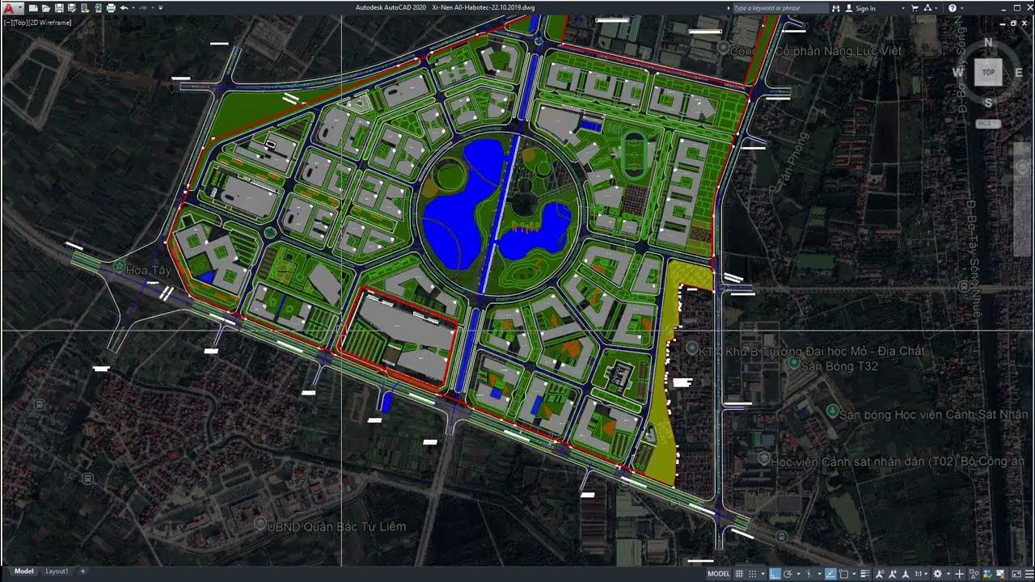Toggle Polar Tracking in status bar
The height and width of the screenshot is (582, 1035).
[x=787, y=573]
